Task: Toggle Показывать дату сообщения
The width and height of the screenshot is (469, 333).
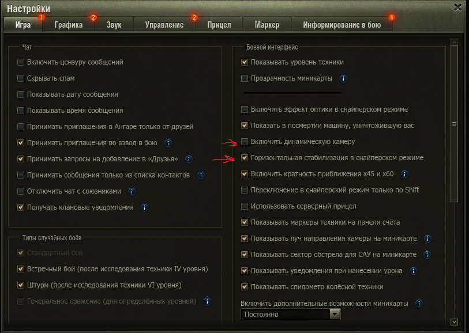Action: click(21, 94)
